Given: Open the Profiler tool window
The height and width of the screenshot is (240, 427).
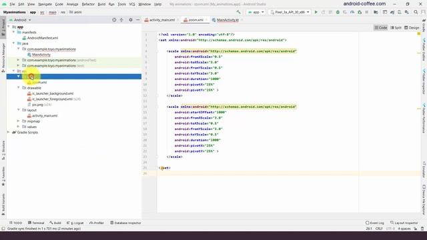Looking at the screenshot, I should tap(97, 223).
